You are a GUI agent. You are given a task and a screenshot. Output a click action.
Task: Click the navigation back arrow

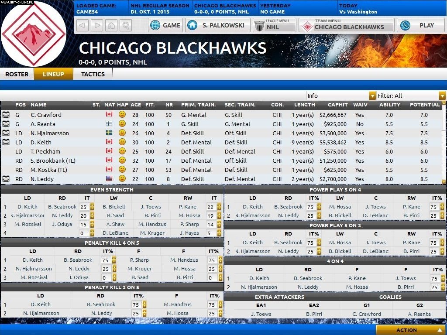pyautogui.click(x=83, y=25)
